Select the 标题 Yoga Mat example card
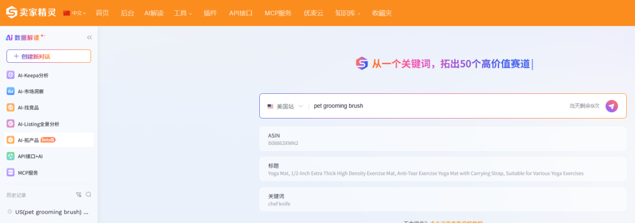The image size is (635, 223). tap(443, 169)
